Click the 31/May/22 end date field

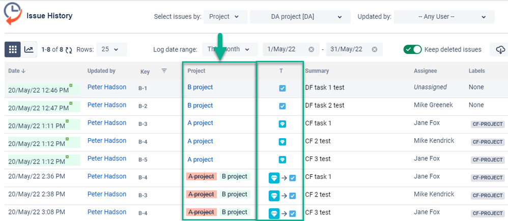coord(354,49)
